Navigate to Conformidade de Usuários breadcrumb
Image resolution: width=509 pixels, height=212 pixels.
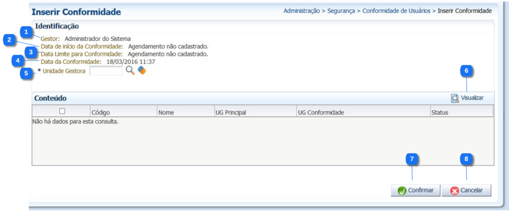tap(396, 11)
